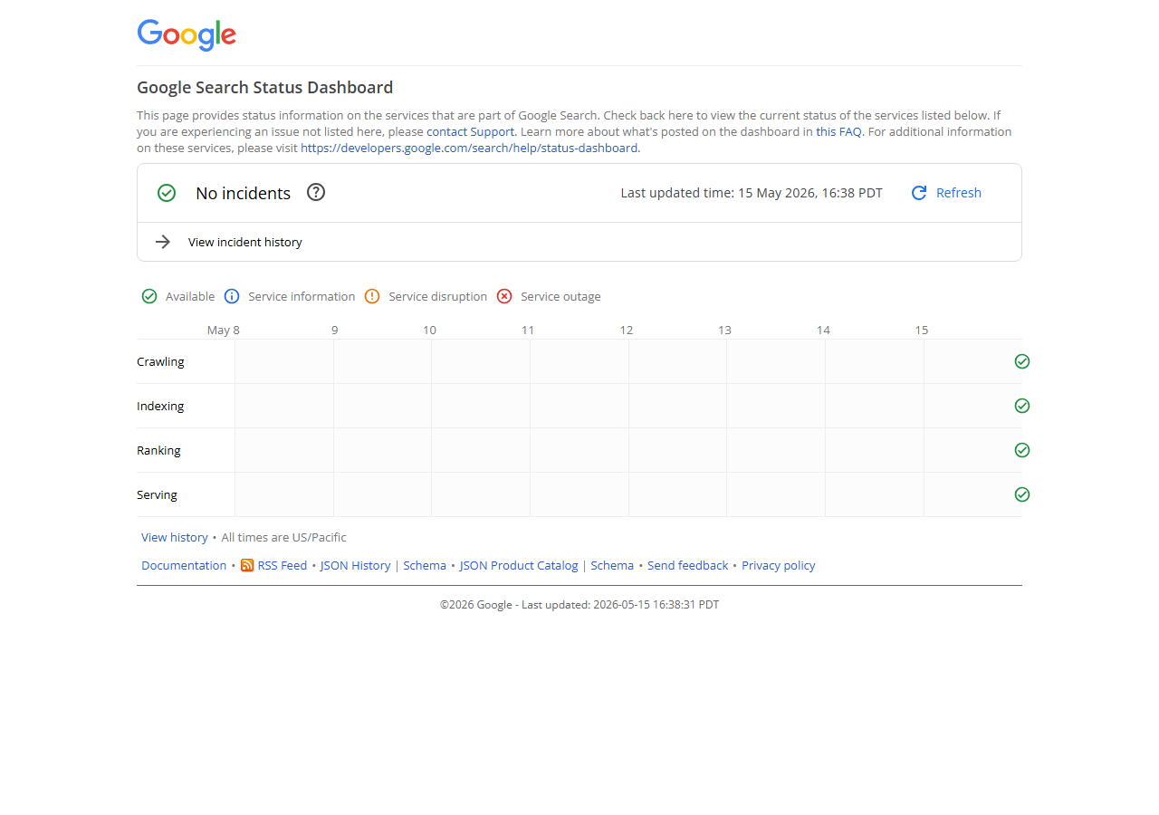Image resolution: width=1159 pixels, height=815 pixels.
Task: Click the Service information legend icon
Action: coord(232,296)
